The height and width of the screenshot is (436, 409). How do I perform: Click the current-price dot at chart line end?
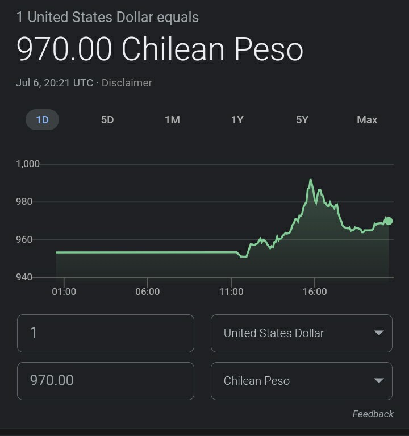[x=389, y=221]
